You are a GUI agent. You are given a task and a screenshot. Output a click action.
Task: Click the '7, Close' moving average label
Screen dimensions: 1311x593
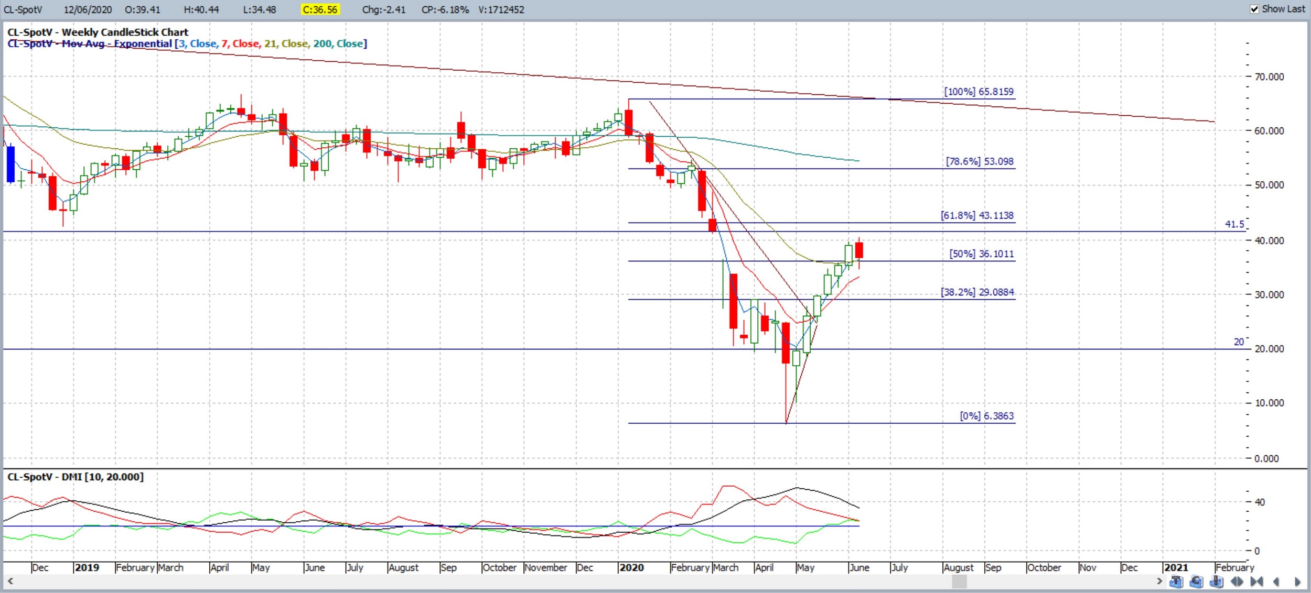[x=241, y=43]
